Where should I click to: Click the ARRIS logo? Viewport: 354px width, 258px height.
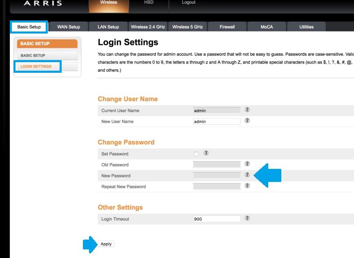click(43, 4)
